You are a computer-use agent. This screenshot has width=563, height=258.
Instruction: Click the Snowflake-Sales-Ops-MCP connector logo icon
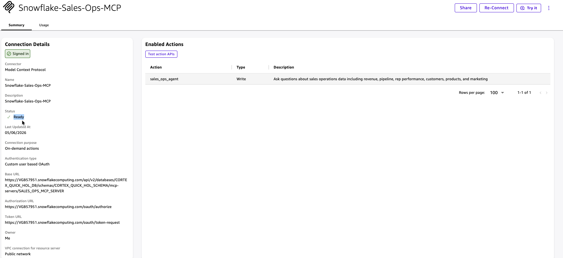click(9, 7)
